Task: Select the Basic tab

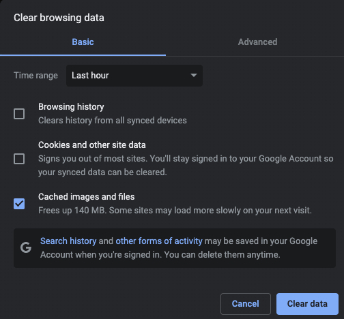Action: click(x=83, y=42)
